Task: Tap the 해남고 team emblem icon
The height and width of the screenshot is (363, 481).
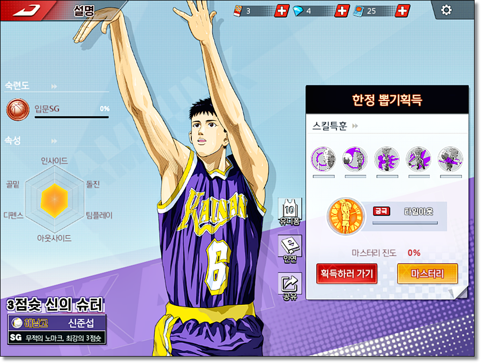Action: (16, 322)
